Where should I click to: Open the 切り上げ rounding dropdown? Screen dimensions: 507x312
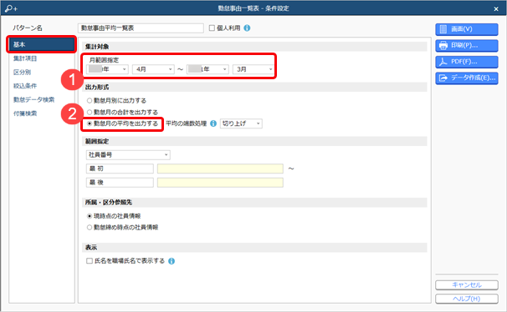(241, 123)
